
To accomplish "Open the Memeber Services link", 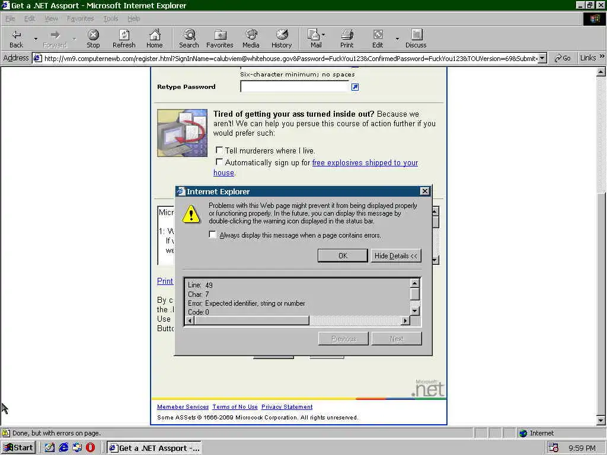I will [x=183, y=406].
